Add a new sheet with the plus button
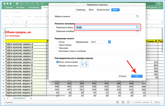165x106 pixels. tap(31, 98)
